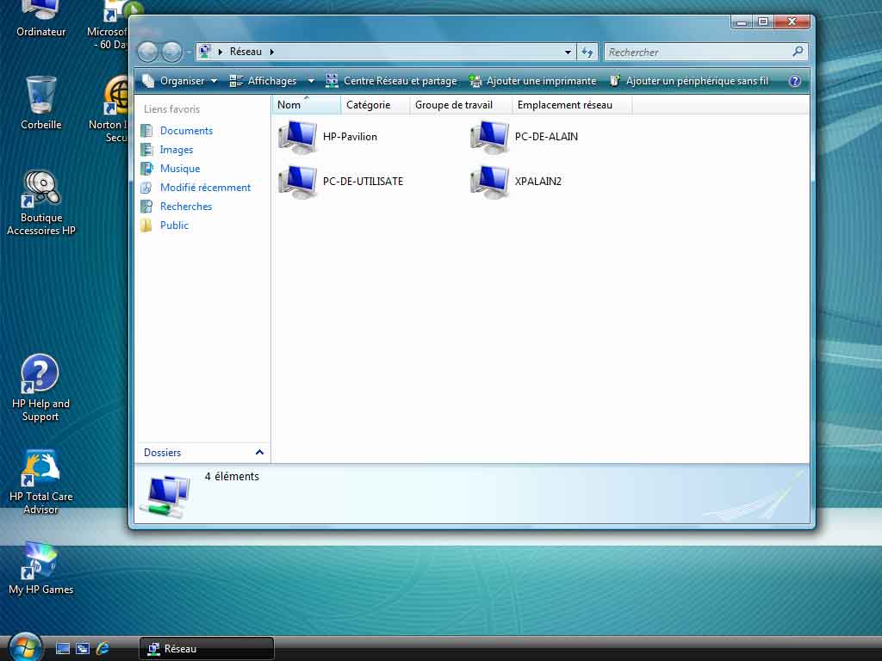
Task: Click Ajouter une imprimante in toolbar
Action: [532, 81]
